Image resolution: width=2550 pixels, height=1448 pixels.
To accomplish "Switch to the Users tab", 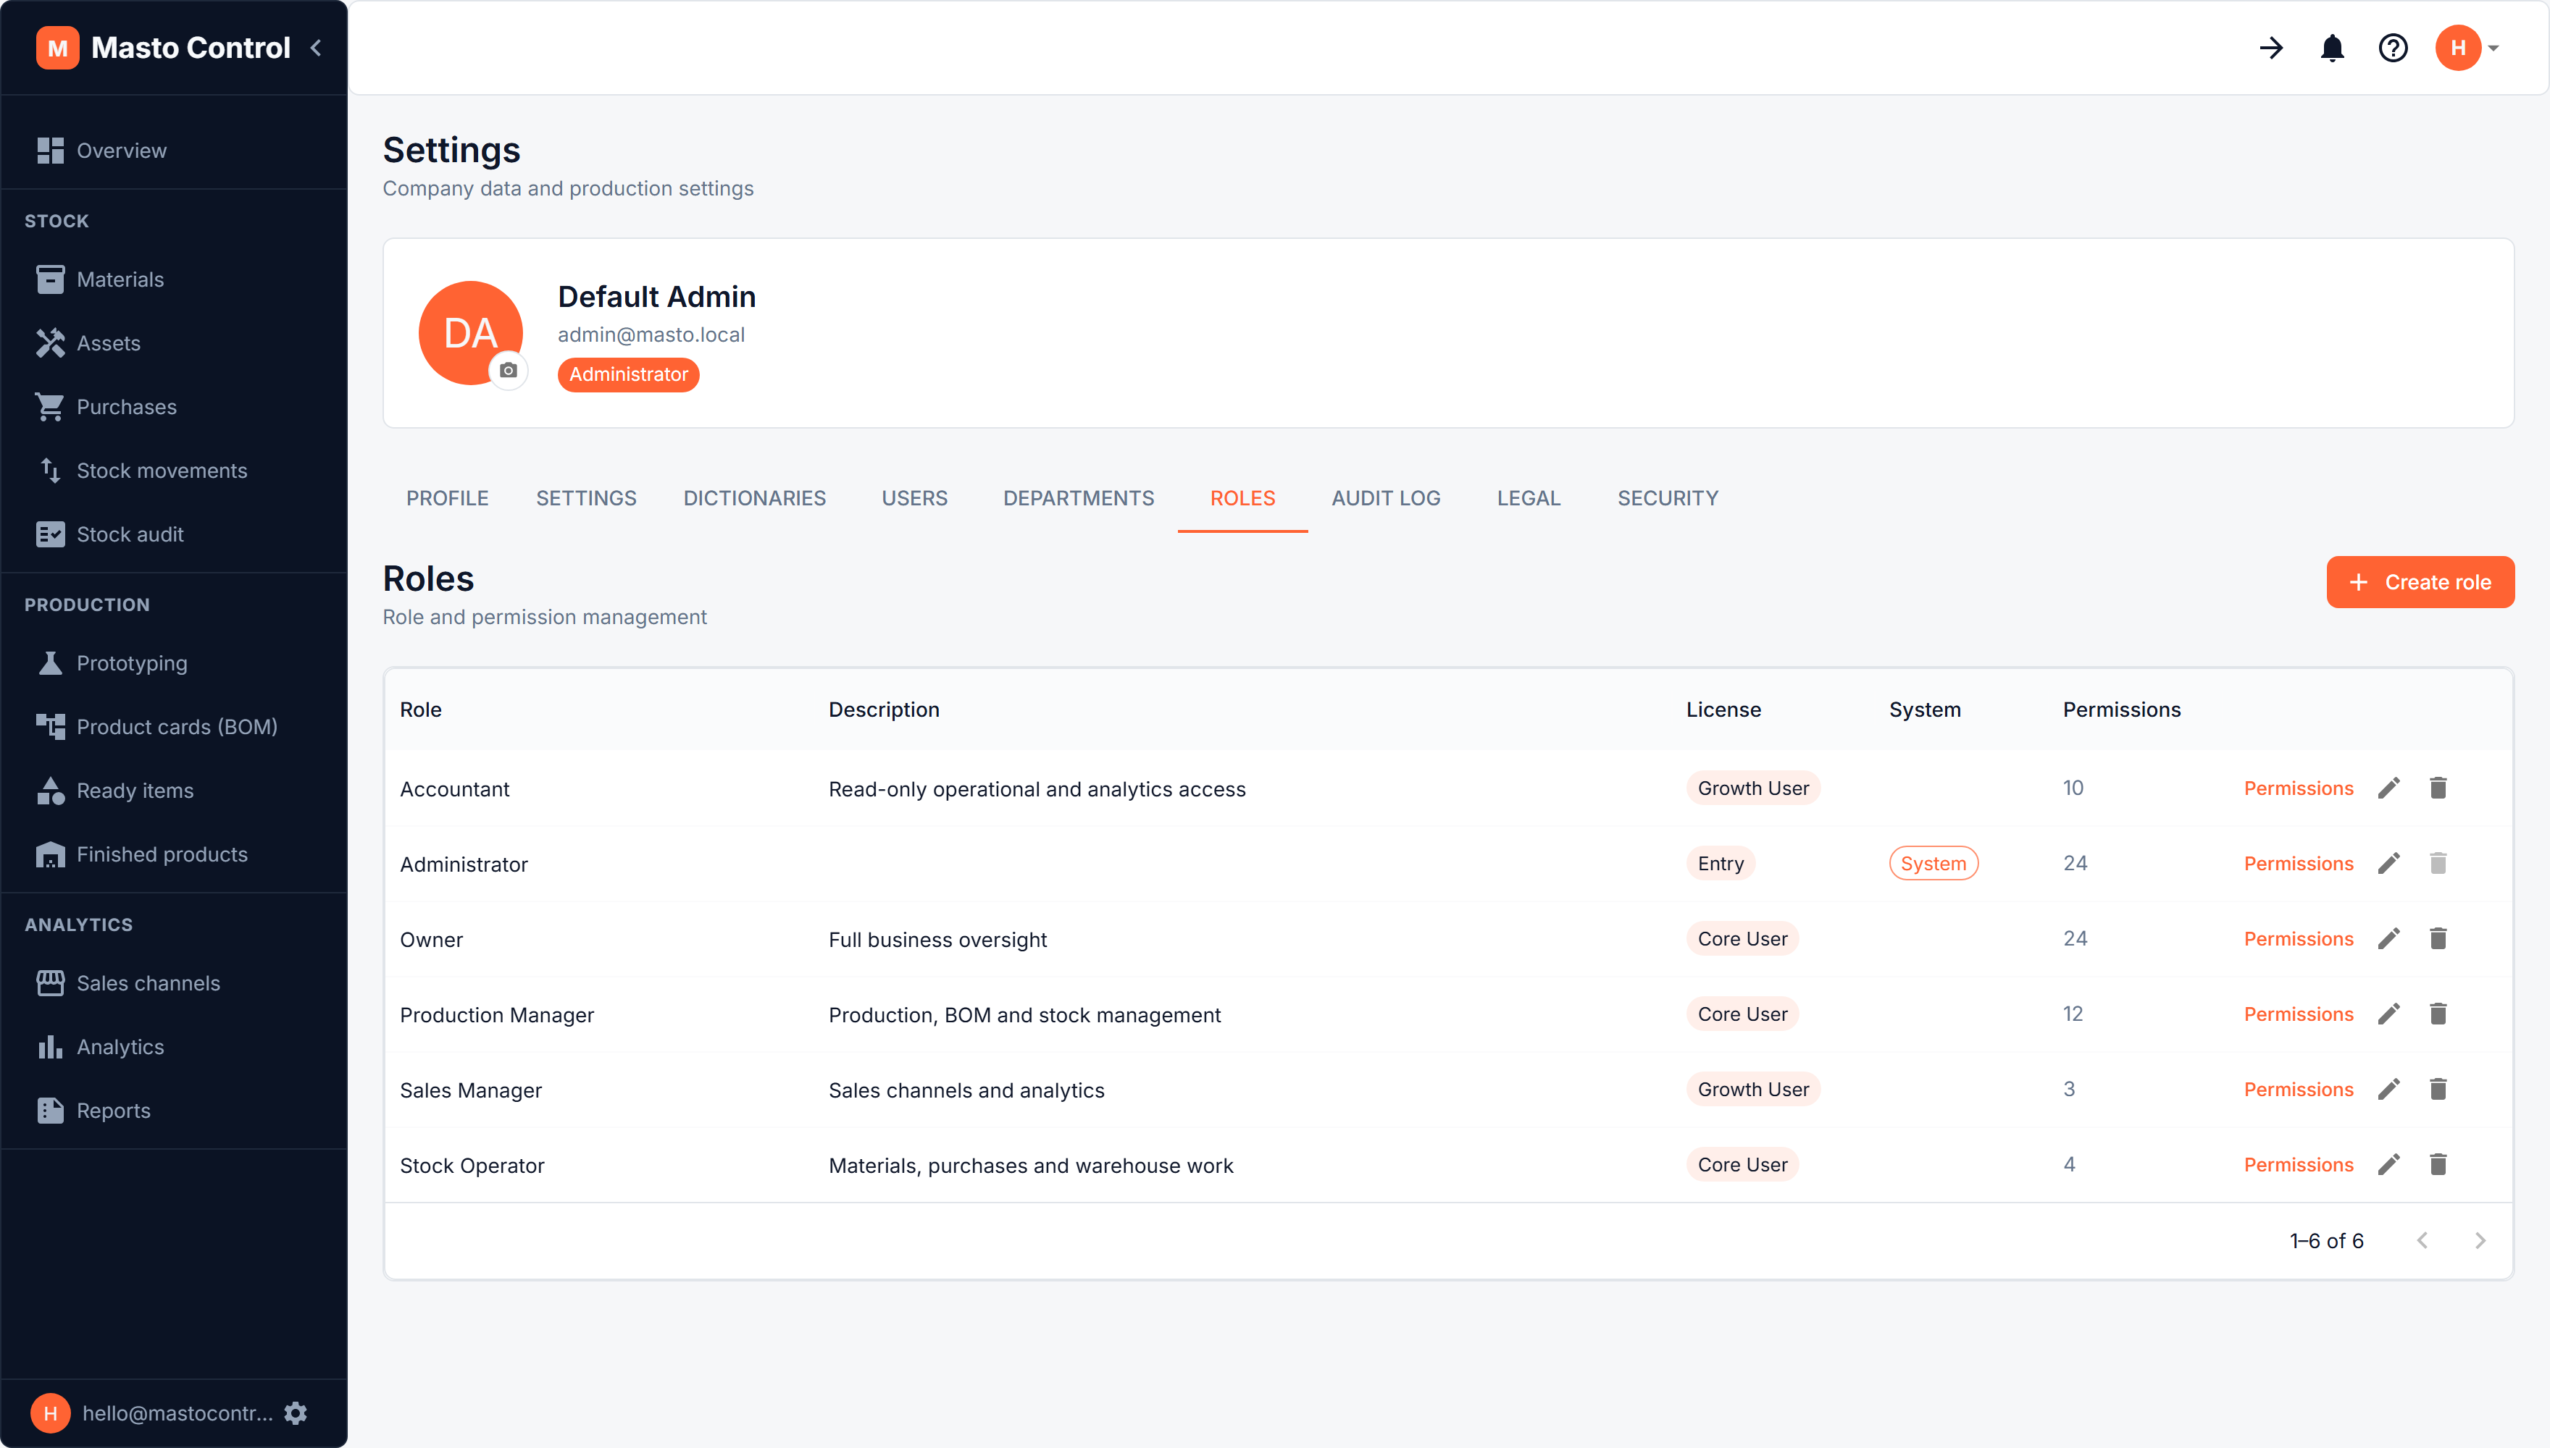I will coord(914,498).
